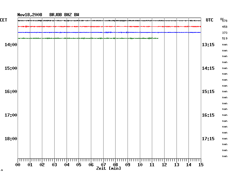The height and width of the screenshot is (174, 229).
Task: Click the nan value beside 17:15
Action: point(225,139)
